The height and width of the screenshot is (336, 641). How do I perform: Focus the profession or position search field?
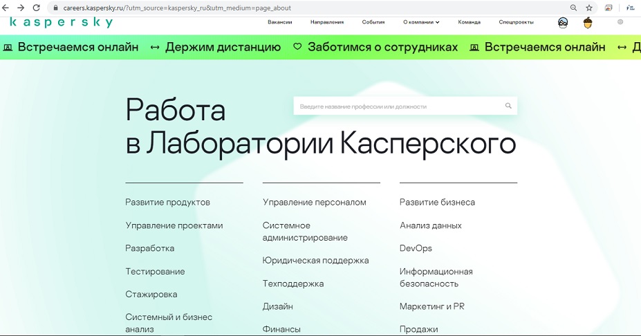[x=405, y=106]
